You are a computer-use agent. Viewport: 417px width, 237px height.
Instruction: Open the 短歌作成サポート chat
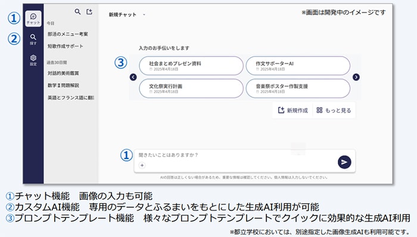click(66, 46)
